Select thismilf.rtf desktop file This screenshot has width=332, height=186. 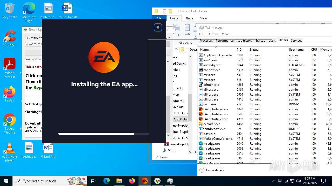[x=48, y=150]
